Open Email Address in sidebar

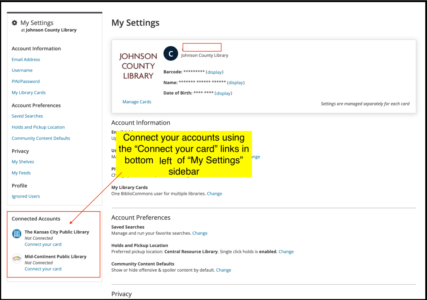click(x=26, y=60)
